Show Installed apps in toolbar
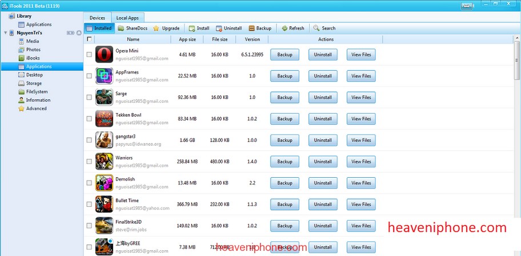The width and height of the screenshot is (521, 256). click(99, 28)
